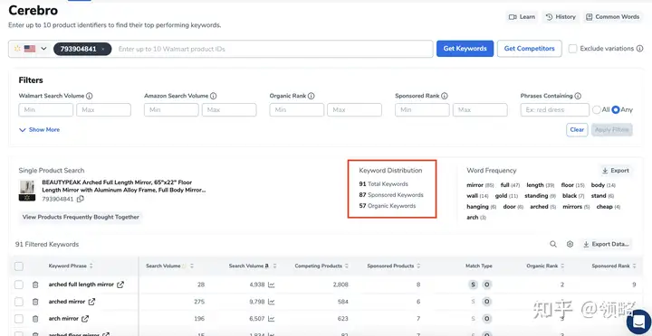Click the word 'arched' in Word Frequency
Screen dimensions: 652x336
[539, 207]
